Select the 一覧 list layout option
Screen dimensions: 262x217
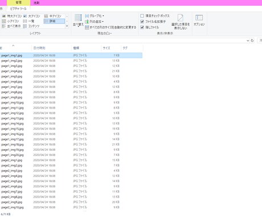coord(28,21)
